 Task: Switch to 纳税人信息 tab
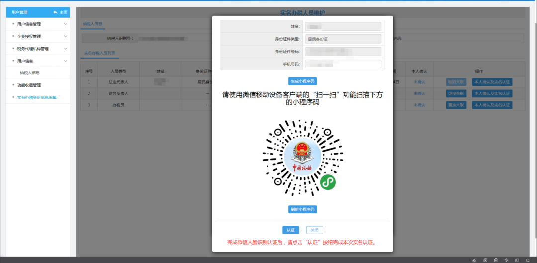point(92,24)
